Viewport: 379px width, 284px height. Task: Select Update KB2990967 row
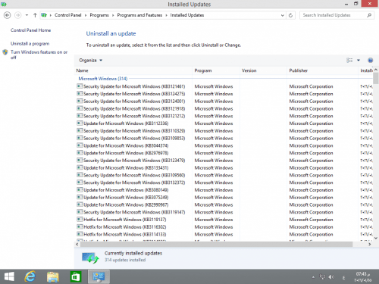pos(224,204)
